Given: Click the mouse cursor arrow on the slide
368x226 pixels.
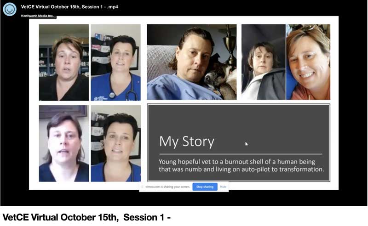Looking at the screenshot, I should 247,144.
